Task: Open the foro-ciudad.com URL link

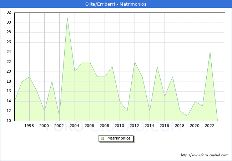Action: coord(205,155)
